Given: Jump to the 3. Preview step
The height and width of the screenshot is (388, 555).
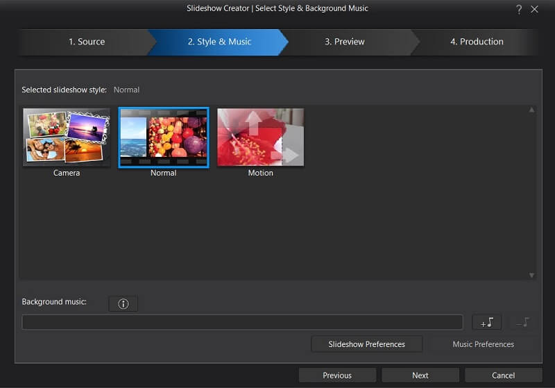Looking at the screenshot, I should [345, 42].
